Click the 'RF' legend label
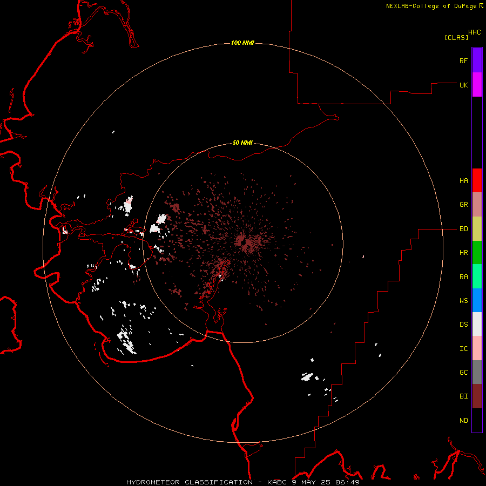This screenshot has width=486, height=486. (463, 60)
